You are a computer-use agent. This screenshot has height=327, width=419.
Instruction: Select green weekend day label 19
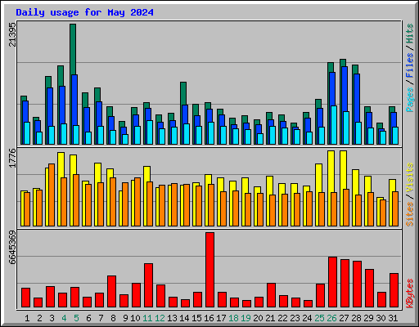click(246, 318)
